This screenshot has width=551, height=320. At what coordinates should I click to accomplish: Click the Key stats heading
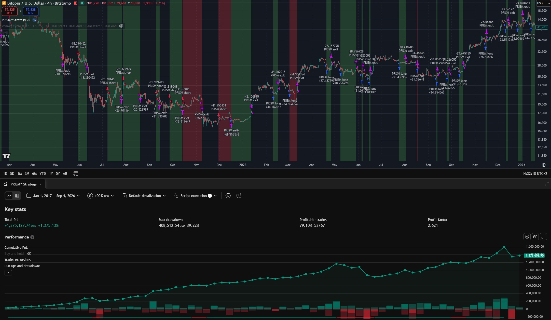click(15, 209)
